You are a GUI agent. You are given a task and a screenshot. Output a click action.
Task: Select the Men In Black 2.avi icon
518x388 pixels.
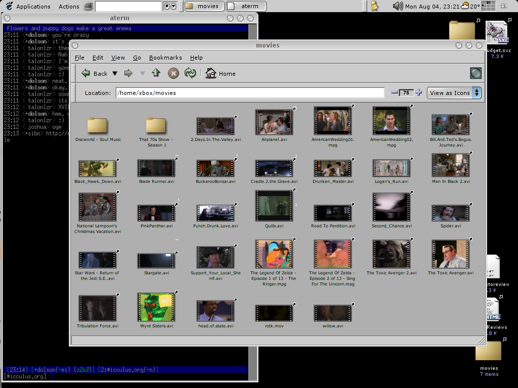pos(451,165)
